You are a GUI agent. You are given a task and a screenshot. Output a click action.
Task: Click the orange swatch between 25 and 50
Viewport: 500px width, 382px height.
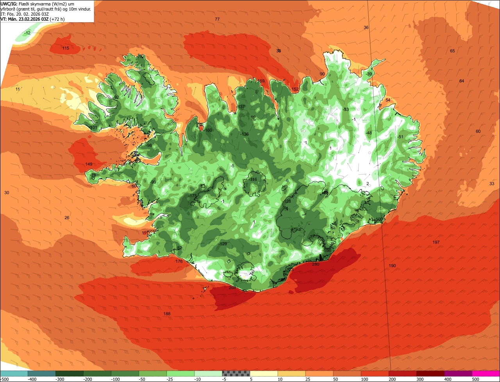pyautogui.click(x=319, y=373)
